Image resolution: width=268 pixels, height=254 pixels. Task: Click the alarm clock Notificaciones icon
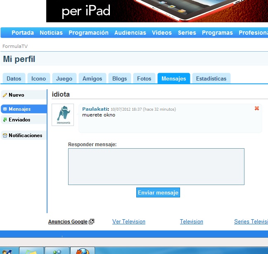point(5,135)
